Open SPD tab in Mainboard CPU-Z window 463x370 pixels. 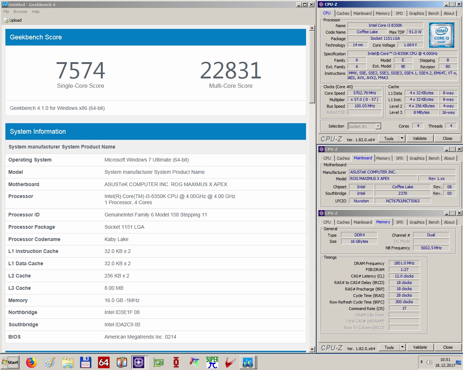click(x=399, y=158)
